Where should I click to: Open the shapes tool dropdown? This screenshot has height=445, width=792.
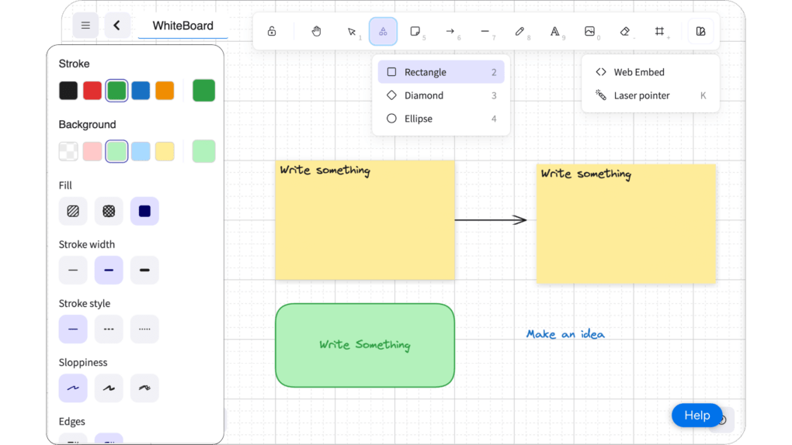[x=383, y=32]
